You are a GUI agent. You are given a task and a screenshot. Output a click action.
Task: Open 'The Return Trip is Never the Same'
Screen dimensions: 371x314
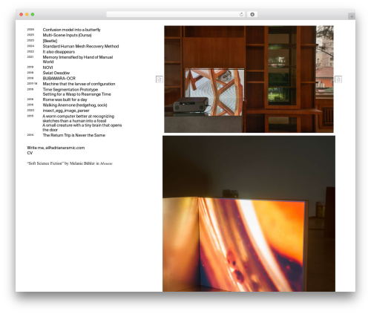tap(74, 135)
